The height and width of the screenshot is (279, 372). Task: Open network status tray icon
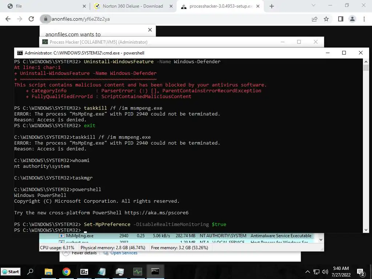click(x=316, y=272)
